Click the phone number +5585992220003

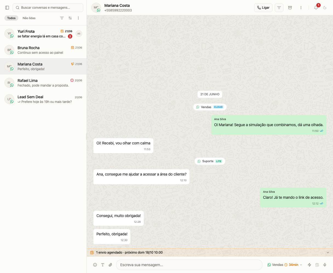pyautogui.click(x=118, y=10)
